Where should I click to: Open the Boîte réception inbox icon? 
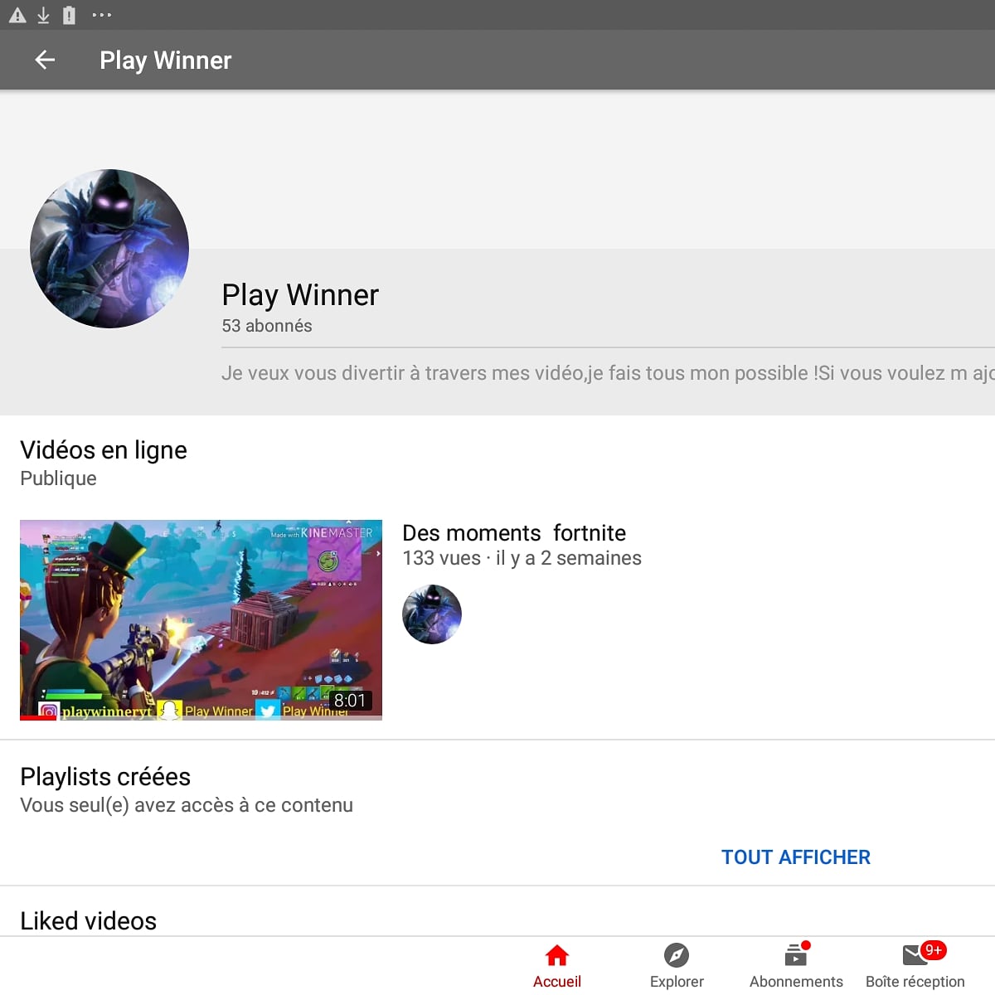[x=914, y=955]
